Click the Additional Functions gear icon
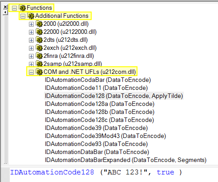Viewport: 218px width, 182px height. pos(31,16)
